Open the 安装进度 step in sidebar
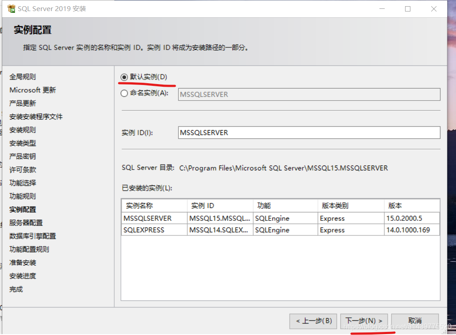Screen dimensions: 456x335 [x=23, y=276]
